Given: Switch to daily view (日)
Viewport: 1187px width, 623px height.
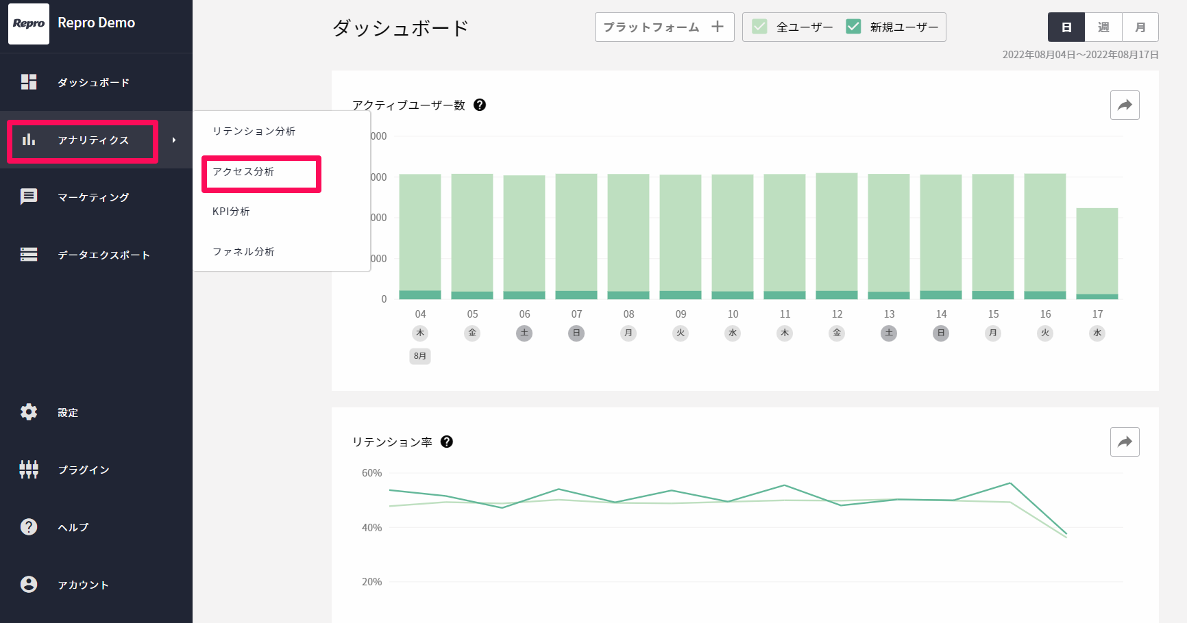Looking at the screenshot, I should click(1066, 27).
